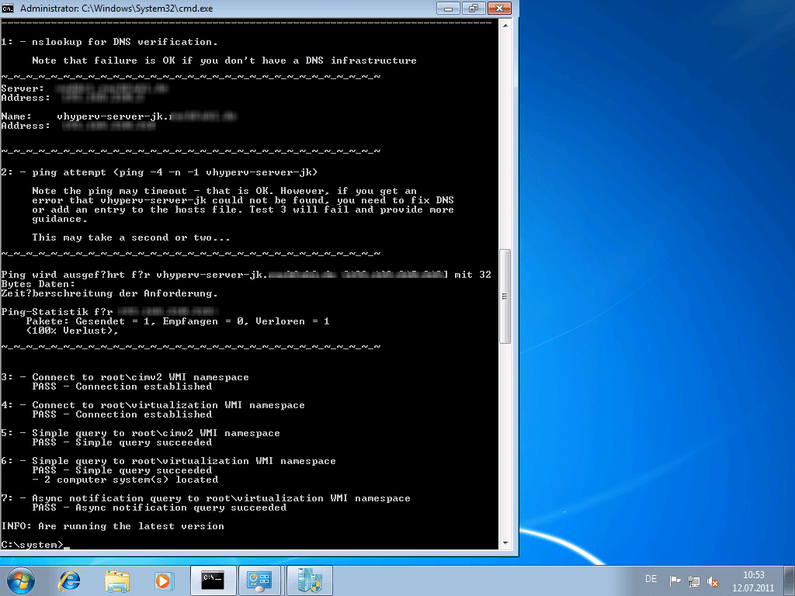Click the console scrollbar up arrow
The width and height of the screenshot is (795, 596).
click(x=505, y=25)
